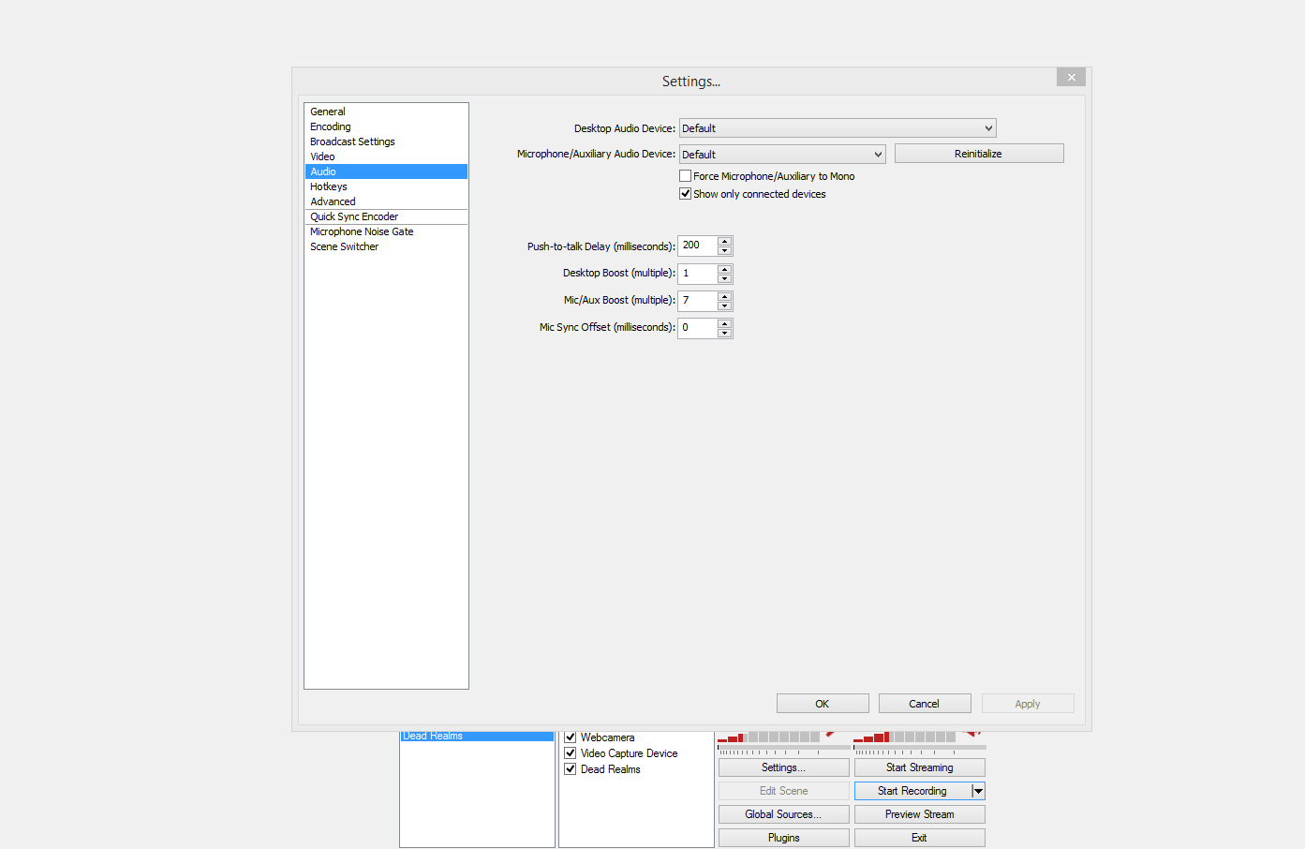Toggle the Video Capture Device source checkbox

(x=571, y=753)
